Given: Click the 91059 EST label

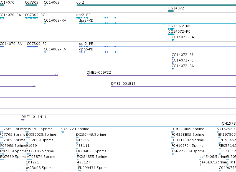Looking at the screenshot, I should [x=31, y=145].
